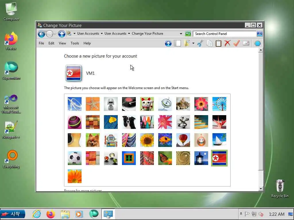Select the toy robot picture

(x=111, y=140)
